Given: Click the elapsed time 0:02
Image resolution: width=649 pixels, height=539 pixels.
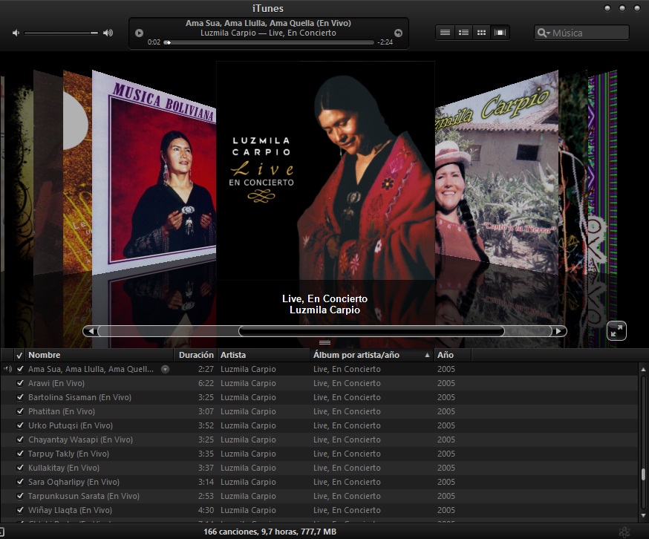Looking at the screenshot, I should 154,42.
